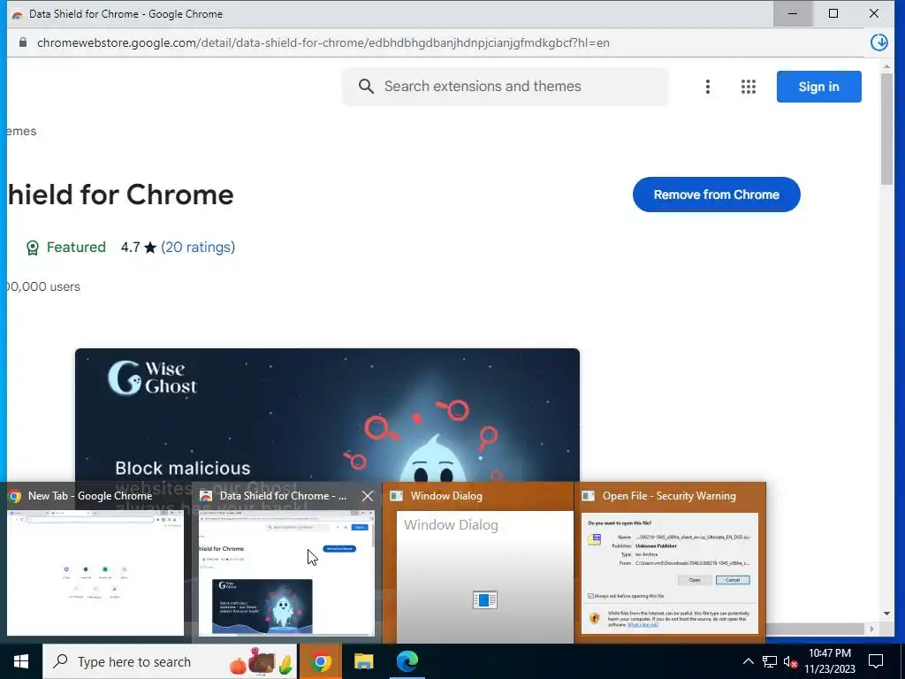Click the scroll-up arrow of the page scrollbar
The width and height of the screenshot is (905, 679).
pyautogui.click(x=886, y=66)
